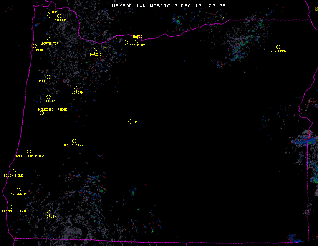Click the South Fork station circle
The height and width of the screenshot is (246, 318).
click(x=49, y=40)
